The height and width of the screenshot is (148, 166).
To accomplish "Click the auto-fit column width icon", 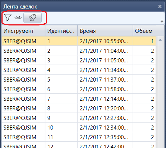I will tap(18, 18).
